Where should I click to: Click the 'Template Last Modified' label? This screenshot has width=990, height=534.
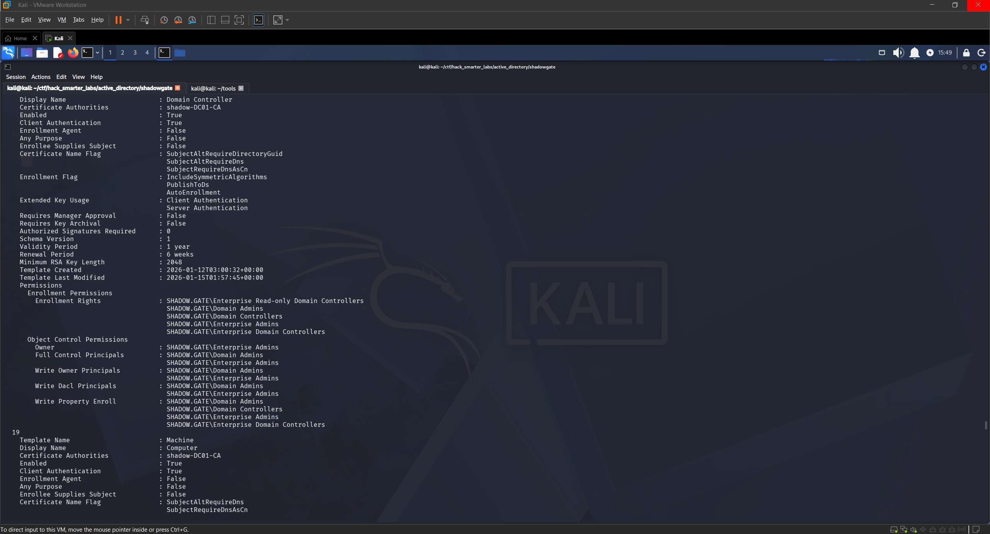(x=62, y=277)
